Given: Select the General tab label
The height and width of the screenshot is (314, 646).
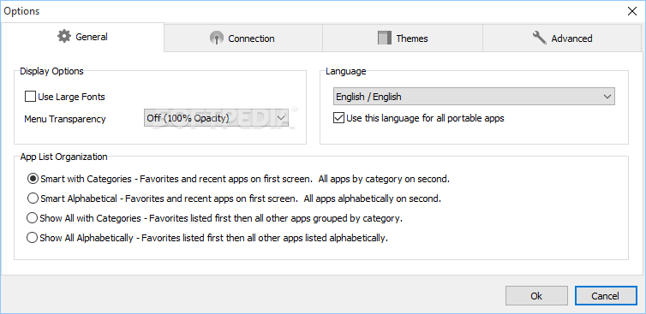Looking at the screenshot, I should [92, 37].
